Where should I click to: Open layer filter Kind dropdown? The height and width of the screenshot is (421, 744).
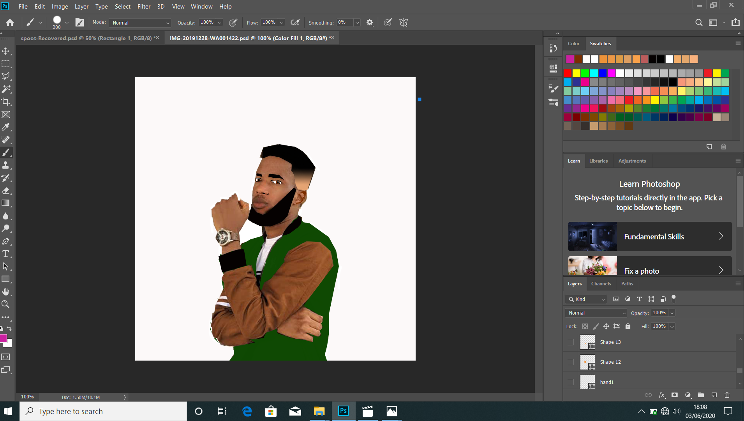tap(586, 299)
